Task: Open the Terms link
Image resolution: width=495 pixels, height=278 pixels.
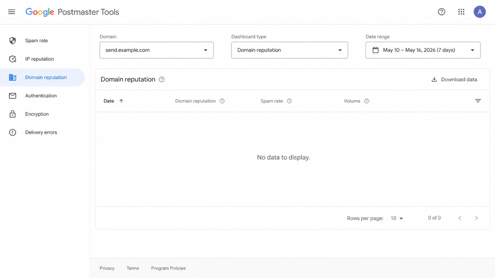Action: 133,268
